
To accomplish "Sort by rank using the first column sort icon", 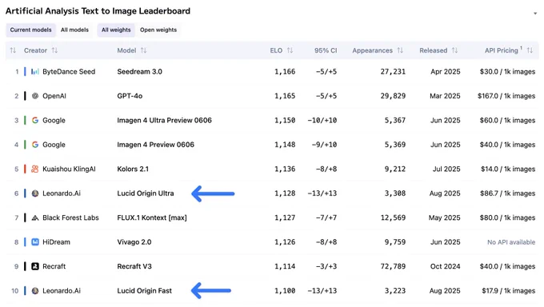I will tap(13, 50).
